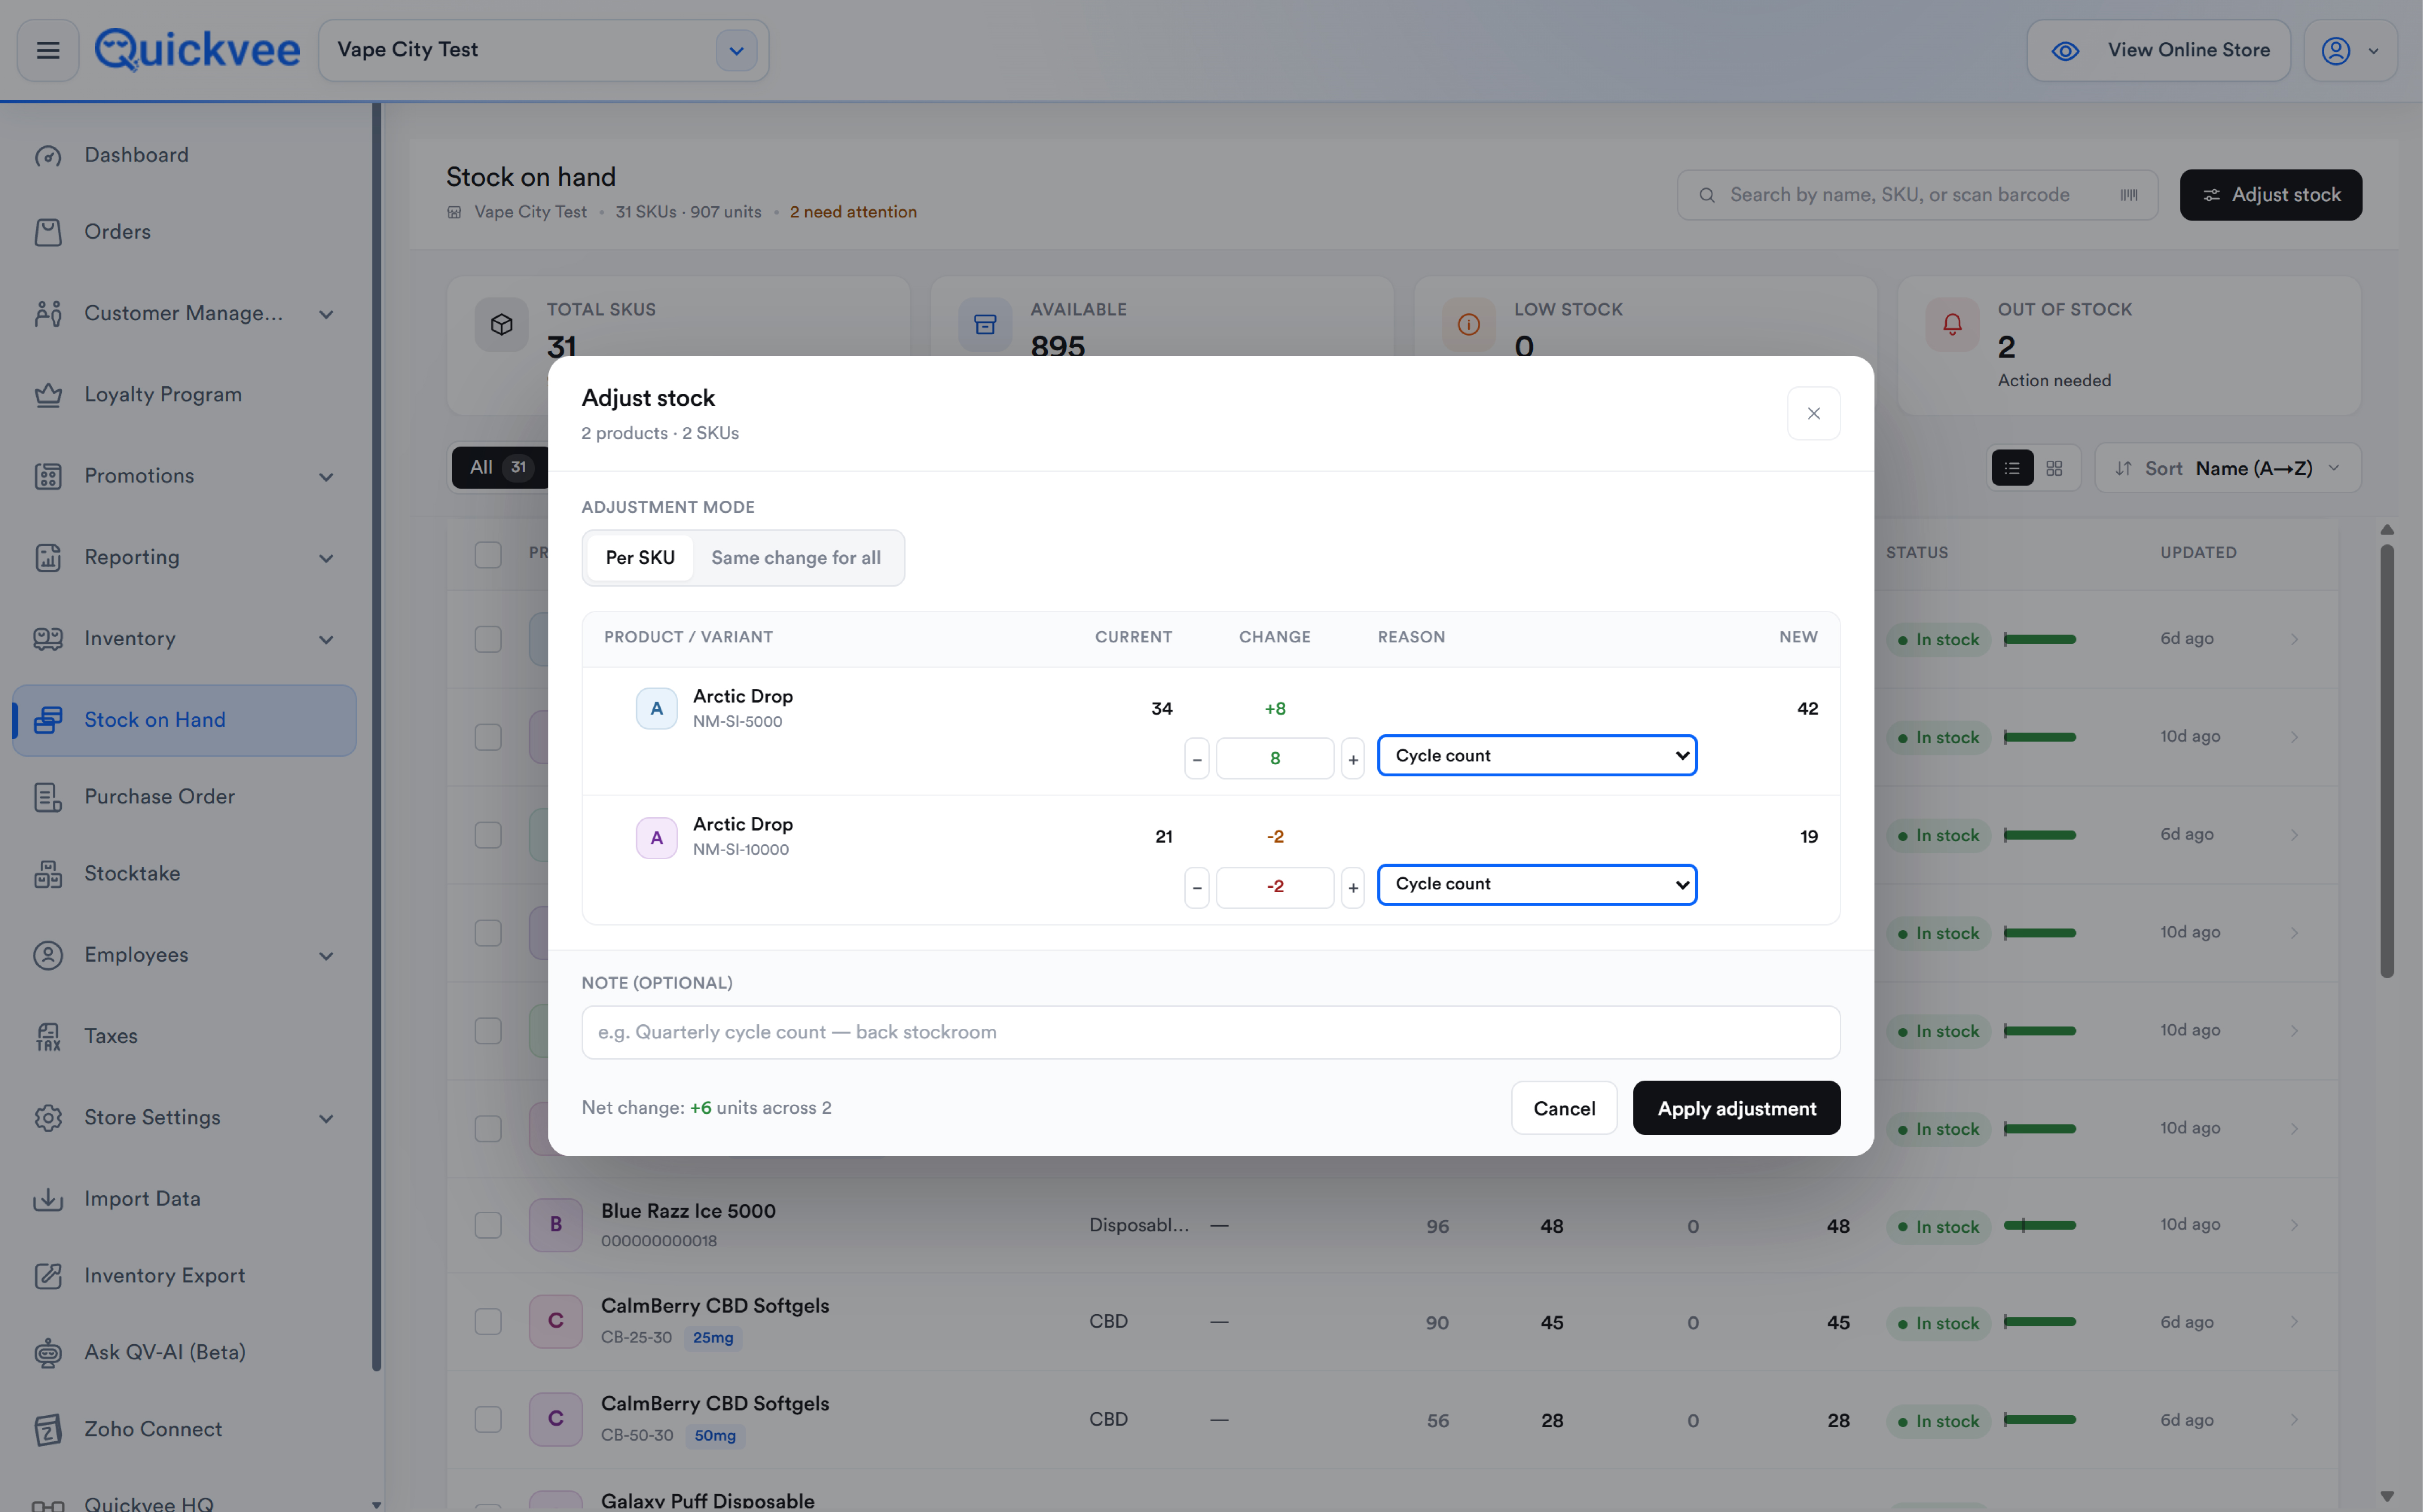The image size is (2423, 1512).
Task: Click the Stocktake boxes icon
Action: [48, 874]
